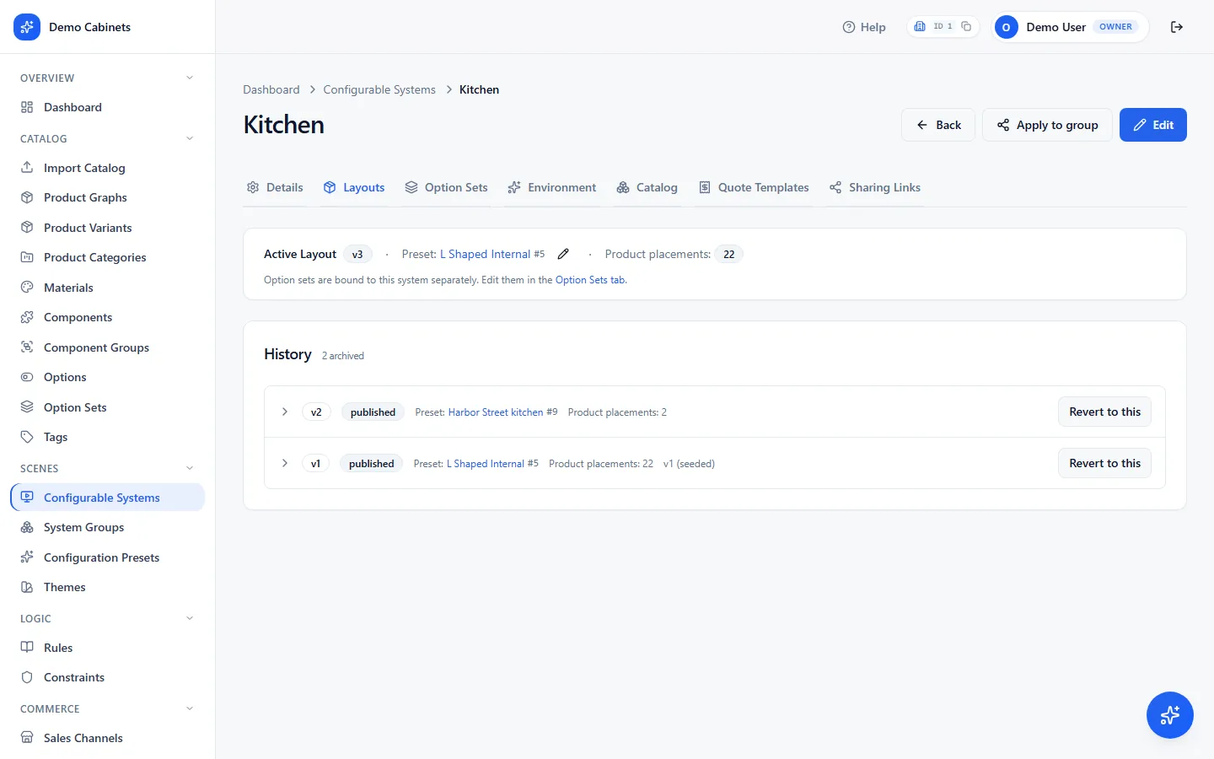Open the L Shaped Internal link in v1 row

[x=486, y=464]
